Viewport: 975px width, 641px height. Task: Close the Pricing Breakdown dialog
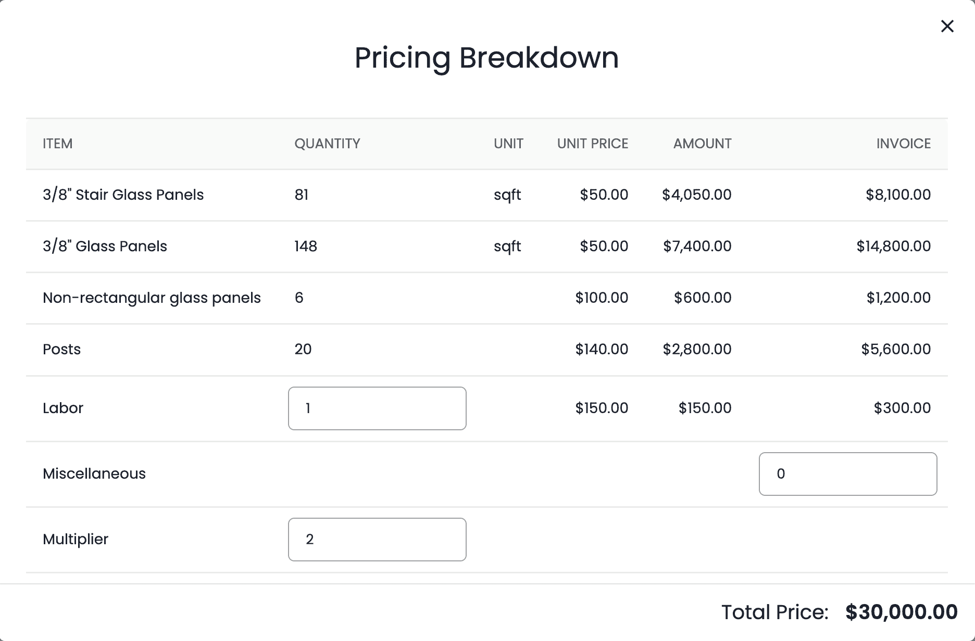pos(947,26)
